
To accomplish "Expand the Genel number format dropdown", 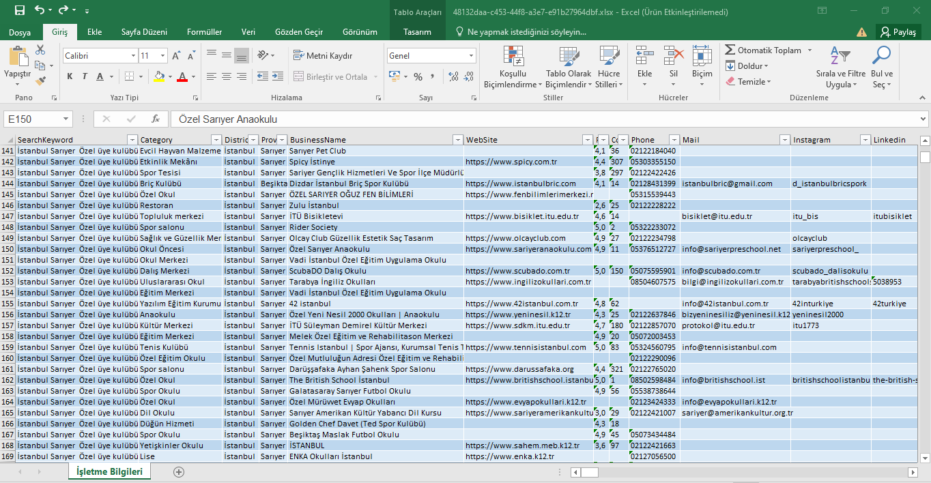I will 471,56.
